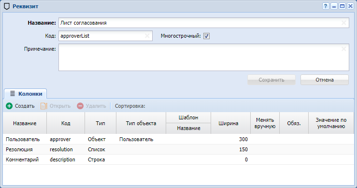The width and height of the screenshot is (357, 188).
Task: Click the Открыть toolbar label
Action: [x=60, y=106]
